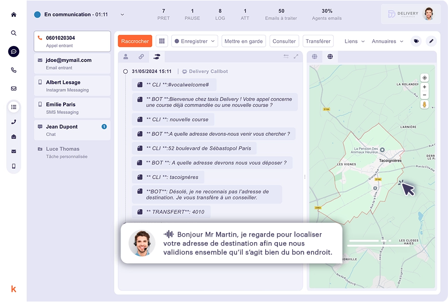Select the footsteps journey tab

click(156, 56)
